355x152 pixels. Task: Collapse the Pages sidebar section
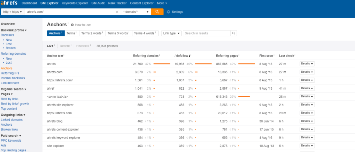click(7, 94)
